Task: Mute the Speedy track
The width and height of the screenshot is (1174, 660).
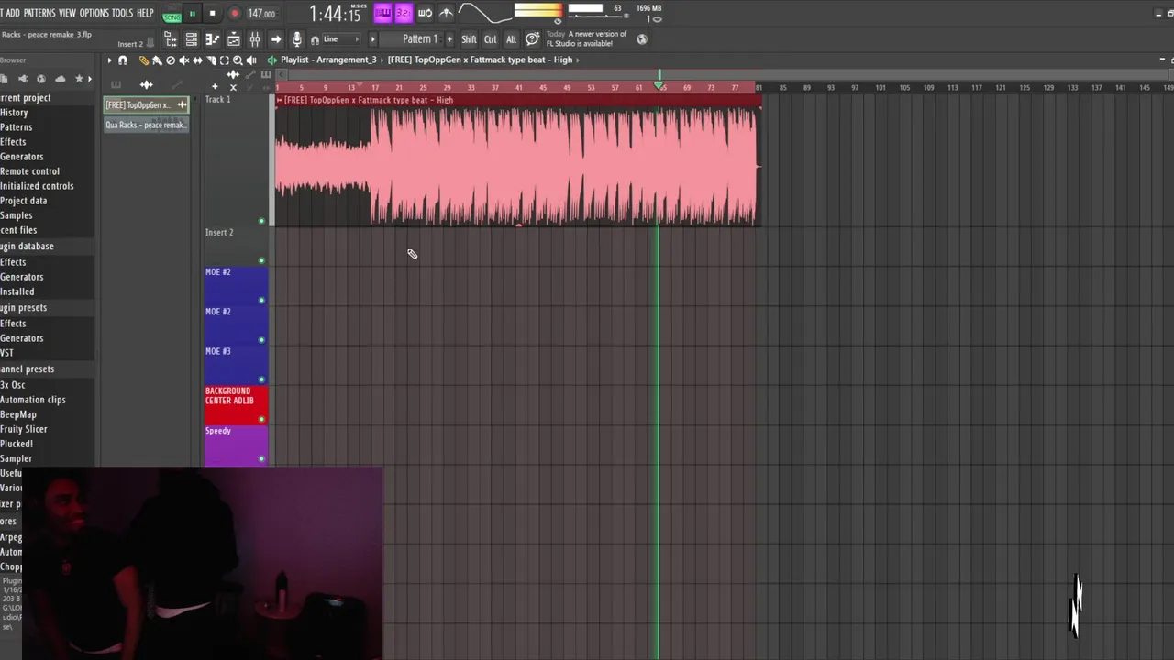Action: [x=261, y=458]
